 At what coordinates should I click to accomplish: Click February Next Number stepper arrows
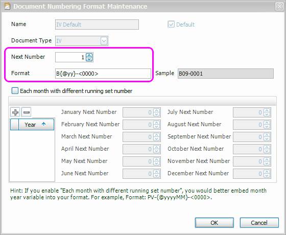[156, 125]
